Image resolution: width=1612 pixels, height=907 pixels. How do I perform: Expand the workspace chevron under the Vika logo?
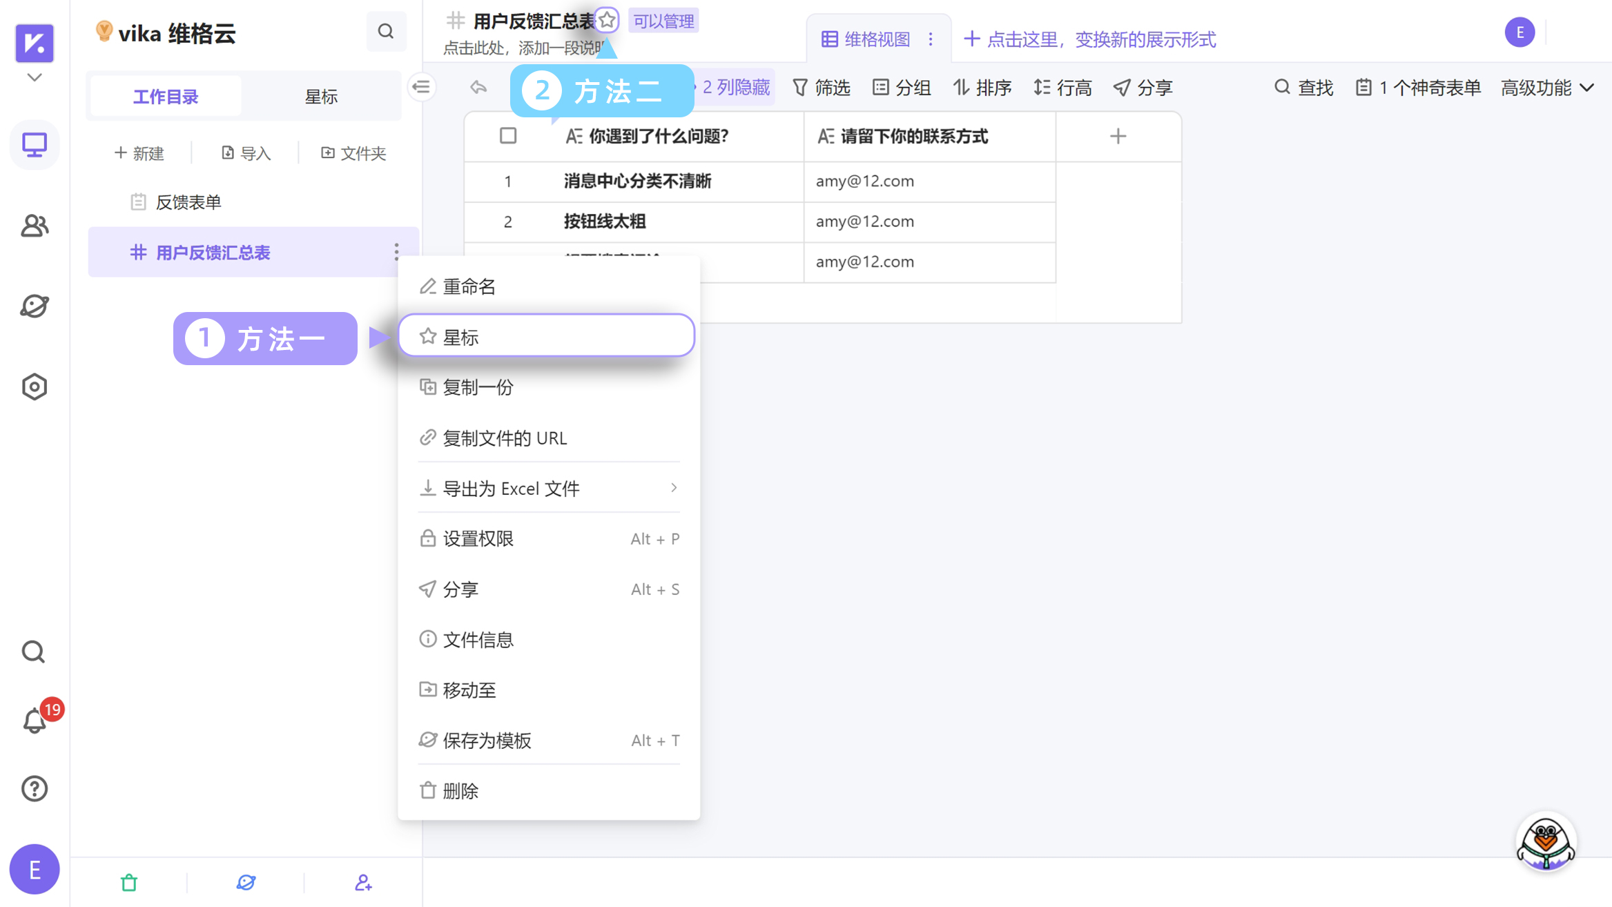[x=34, y=77]
